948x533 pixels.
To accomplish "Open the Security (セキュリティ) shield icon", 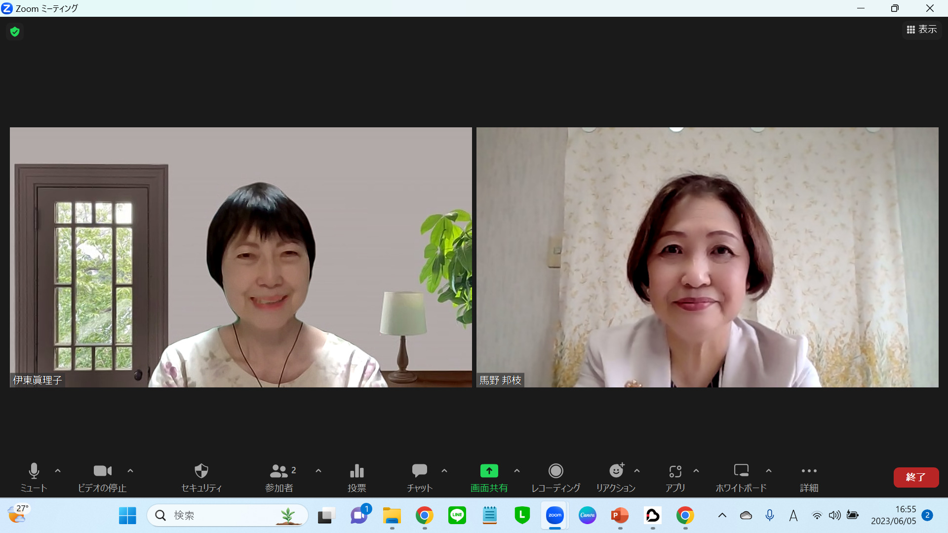I will pos(201,471).
